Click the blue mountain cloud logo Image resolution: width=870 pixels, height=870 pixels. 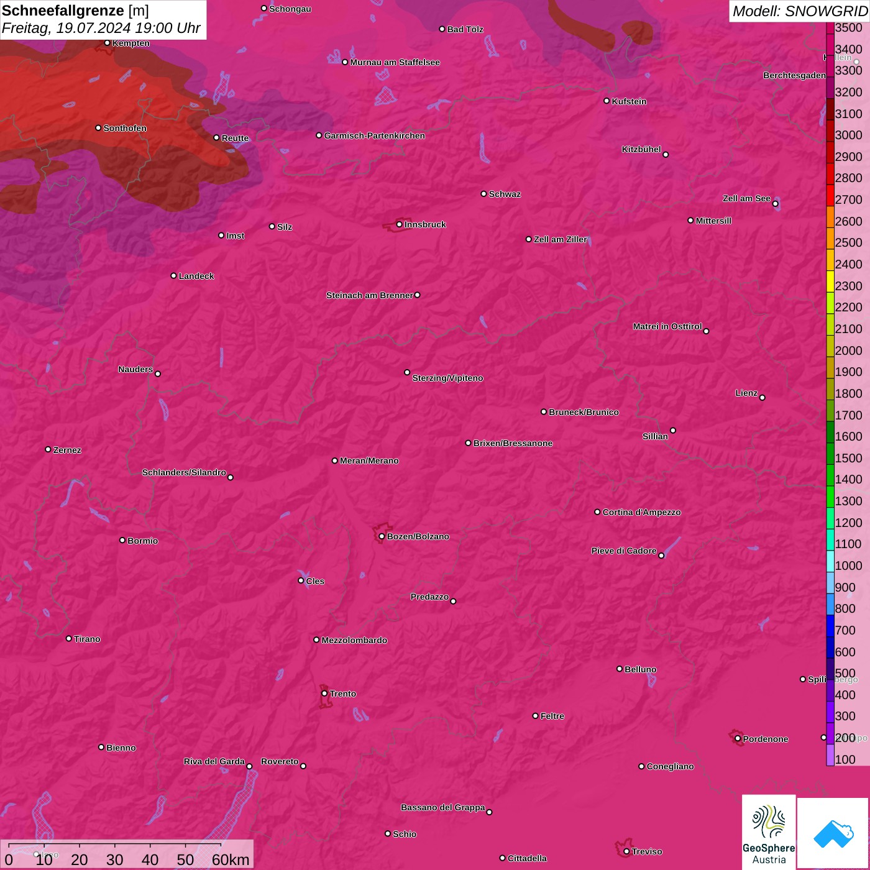(x=833, y=833)
